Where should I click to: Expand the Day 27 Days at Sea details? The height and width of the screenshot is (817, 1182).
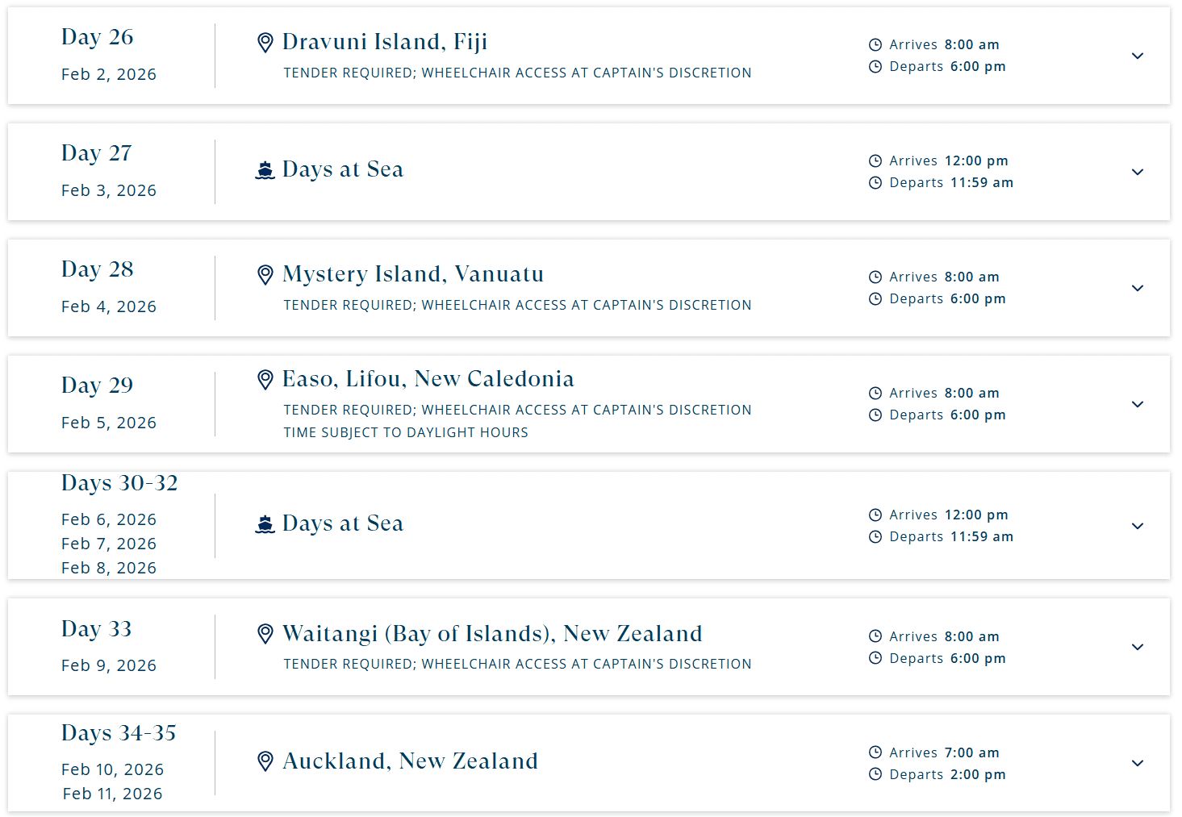tap(1138, 172)
